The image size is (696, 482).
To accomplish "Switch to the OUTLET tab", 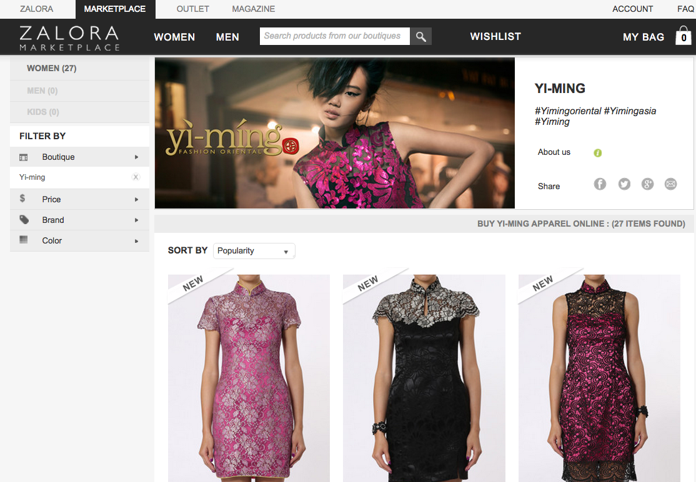I will (x=192, y=9).
